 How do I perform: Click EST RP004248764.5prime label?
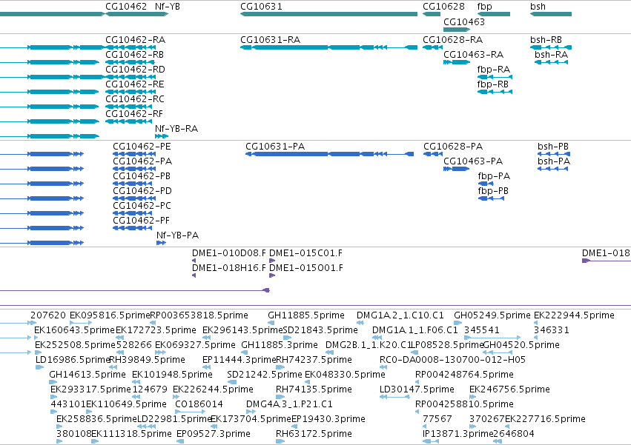[464, 375]
